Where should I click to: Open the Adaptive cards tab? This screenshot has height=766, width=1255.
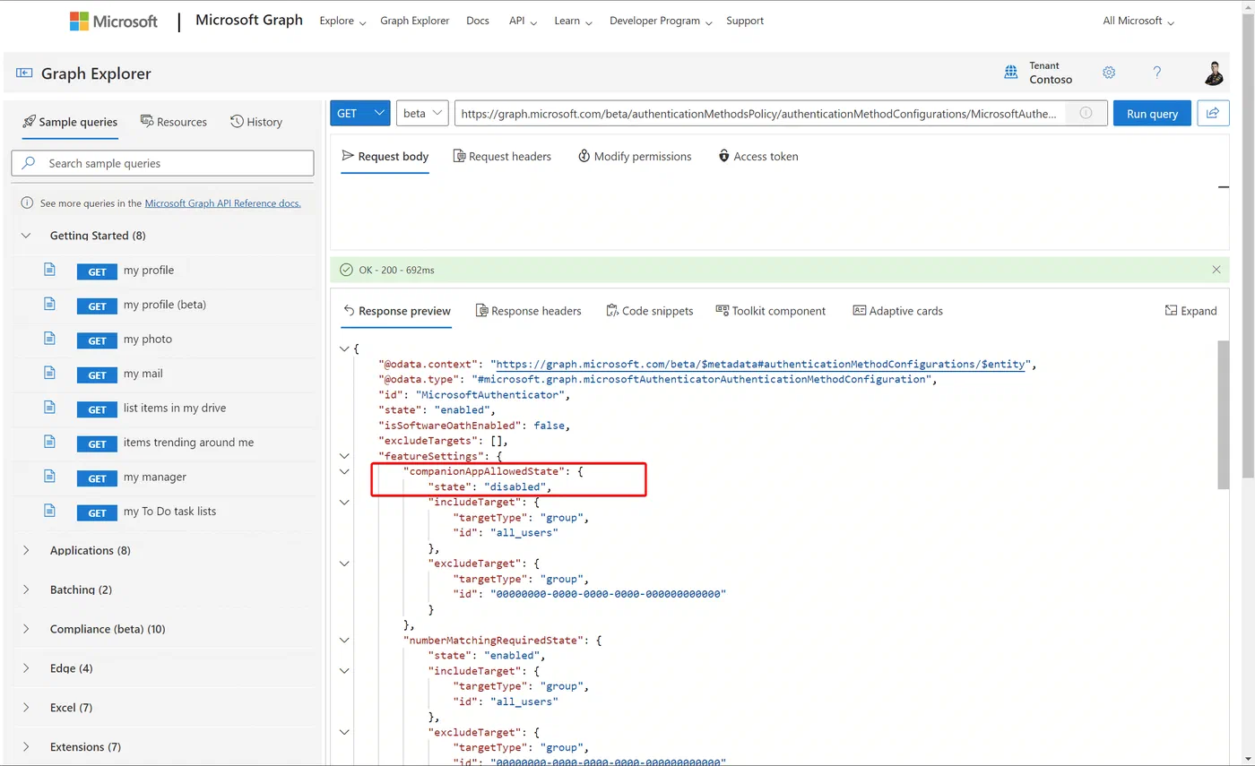[x=898, y=311]
